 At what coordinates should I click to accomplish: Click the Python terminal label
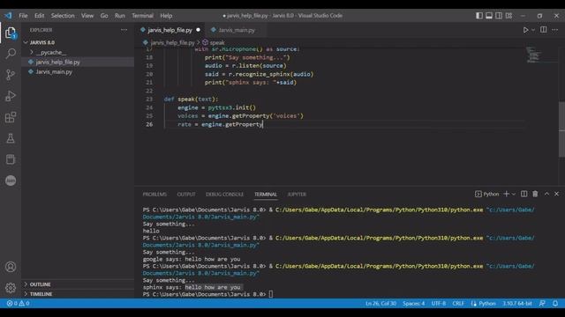pos(486,194)
